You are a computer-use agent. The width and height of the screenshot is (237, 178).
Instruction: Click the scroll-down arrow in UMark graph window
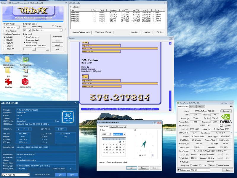tap(170, 109)
